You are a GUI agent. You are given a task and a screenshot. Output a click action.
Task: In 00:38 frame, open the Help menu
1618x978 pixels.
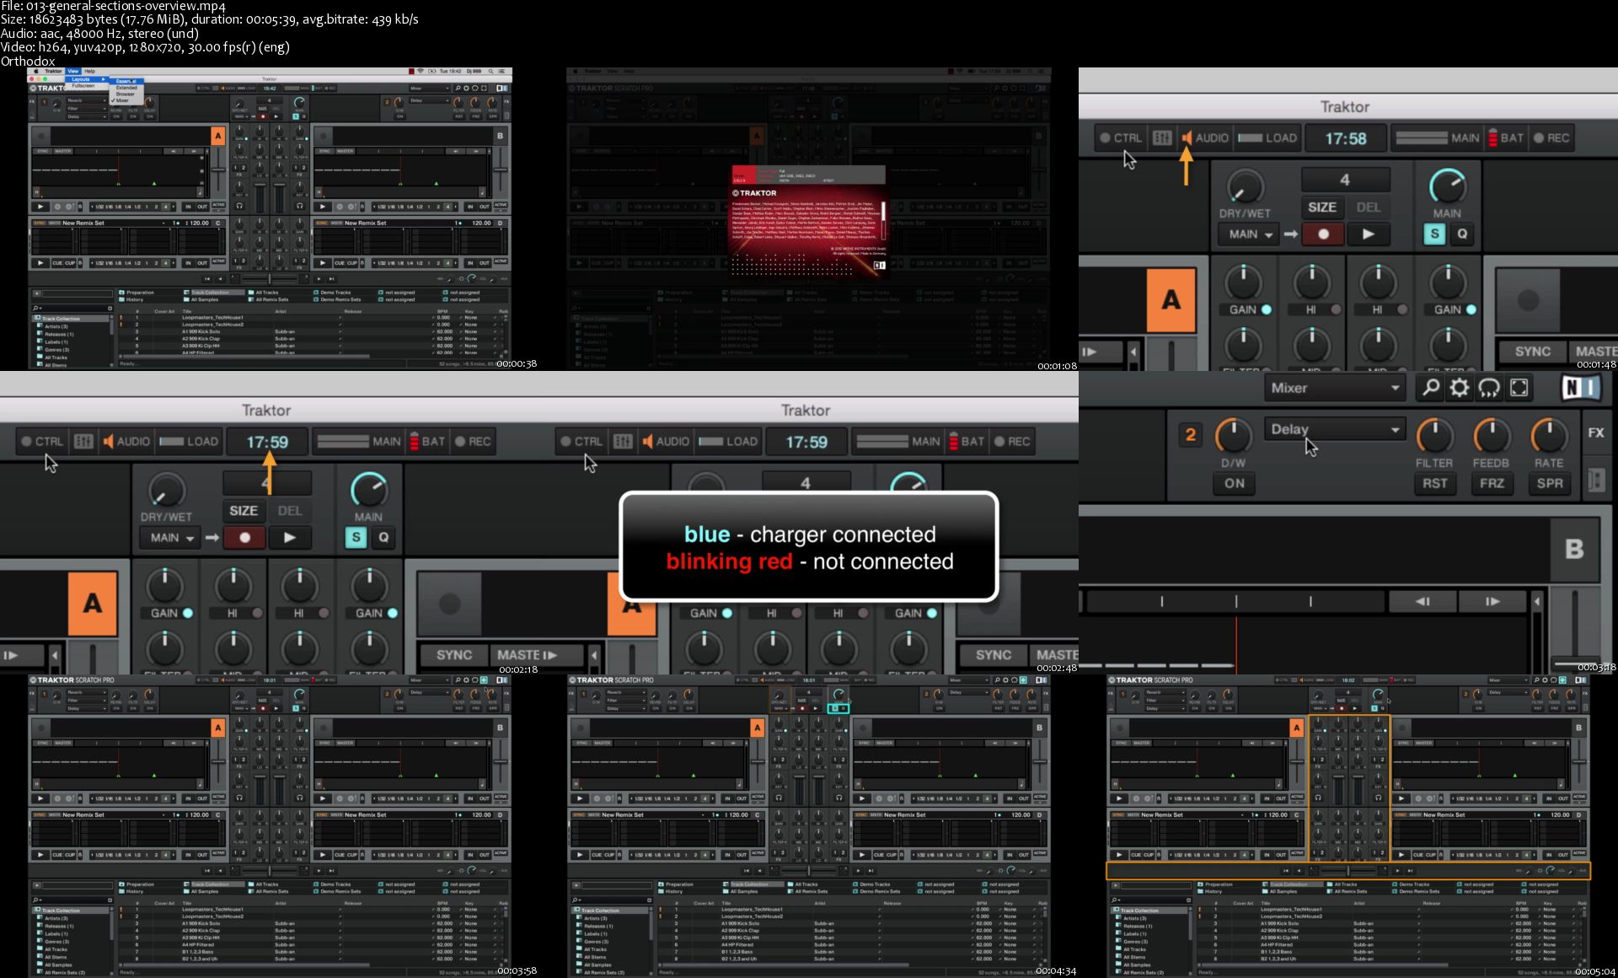tap(89, 71)
